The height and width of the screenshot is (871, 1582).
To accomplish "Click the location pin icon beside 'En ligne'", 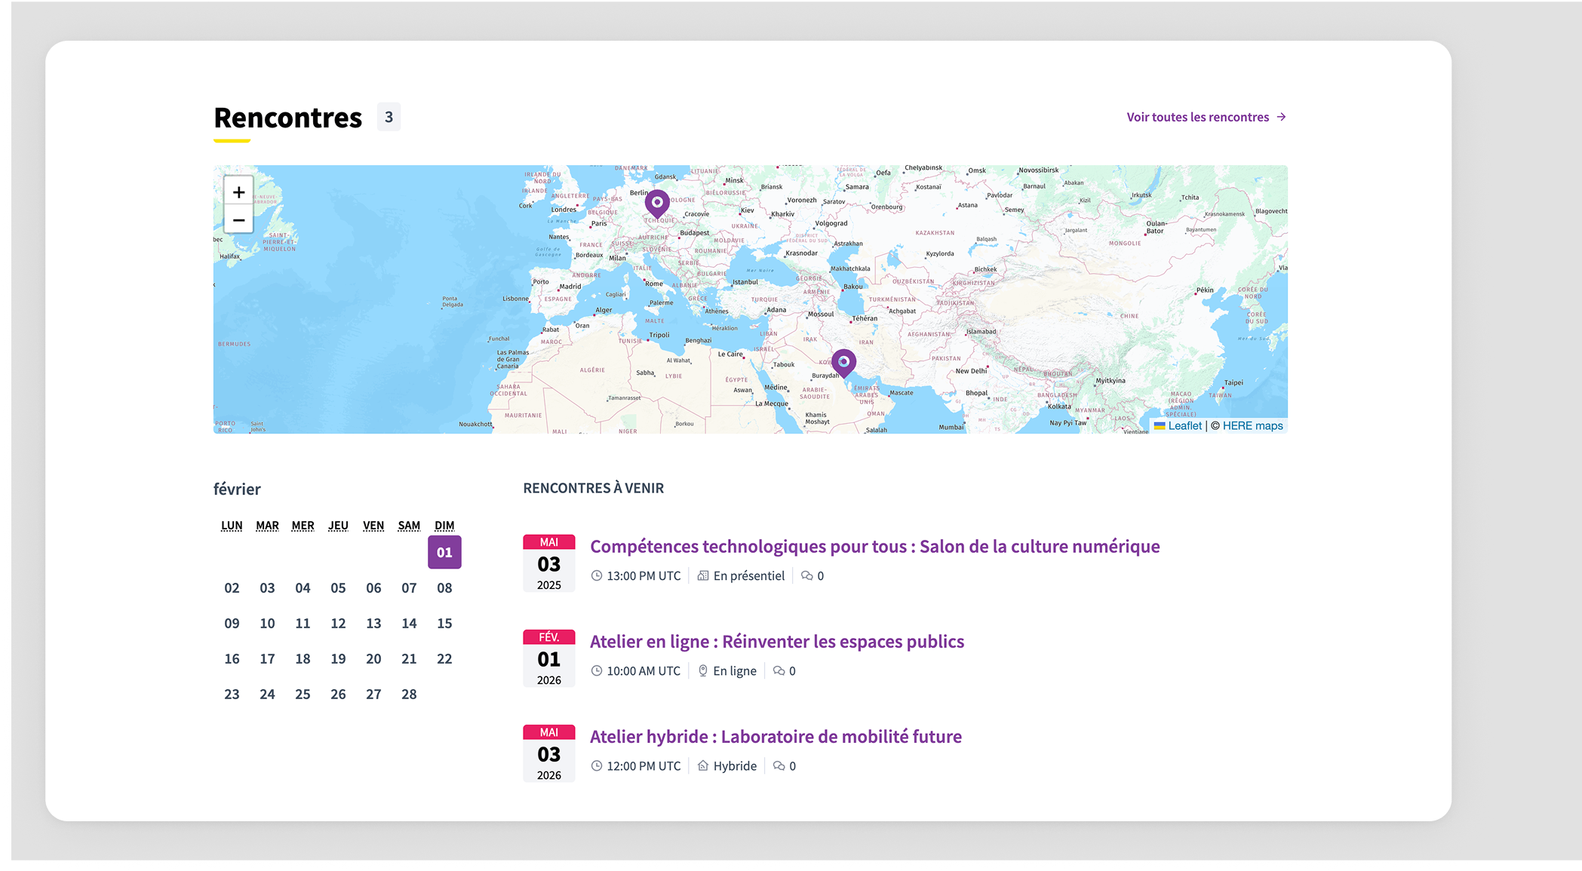I will coord(703,670).
